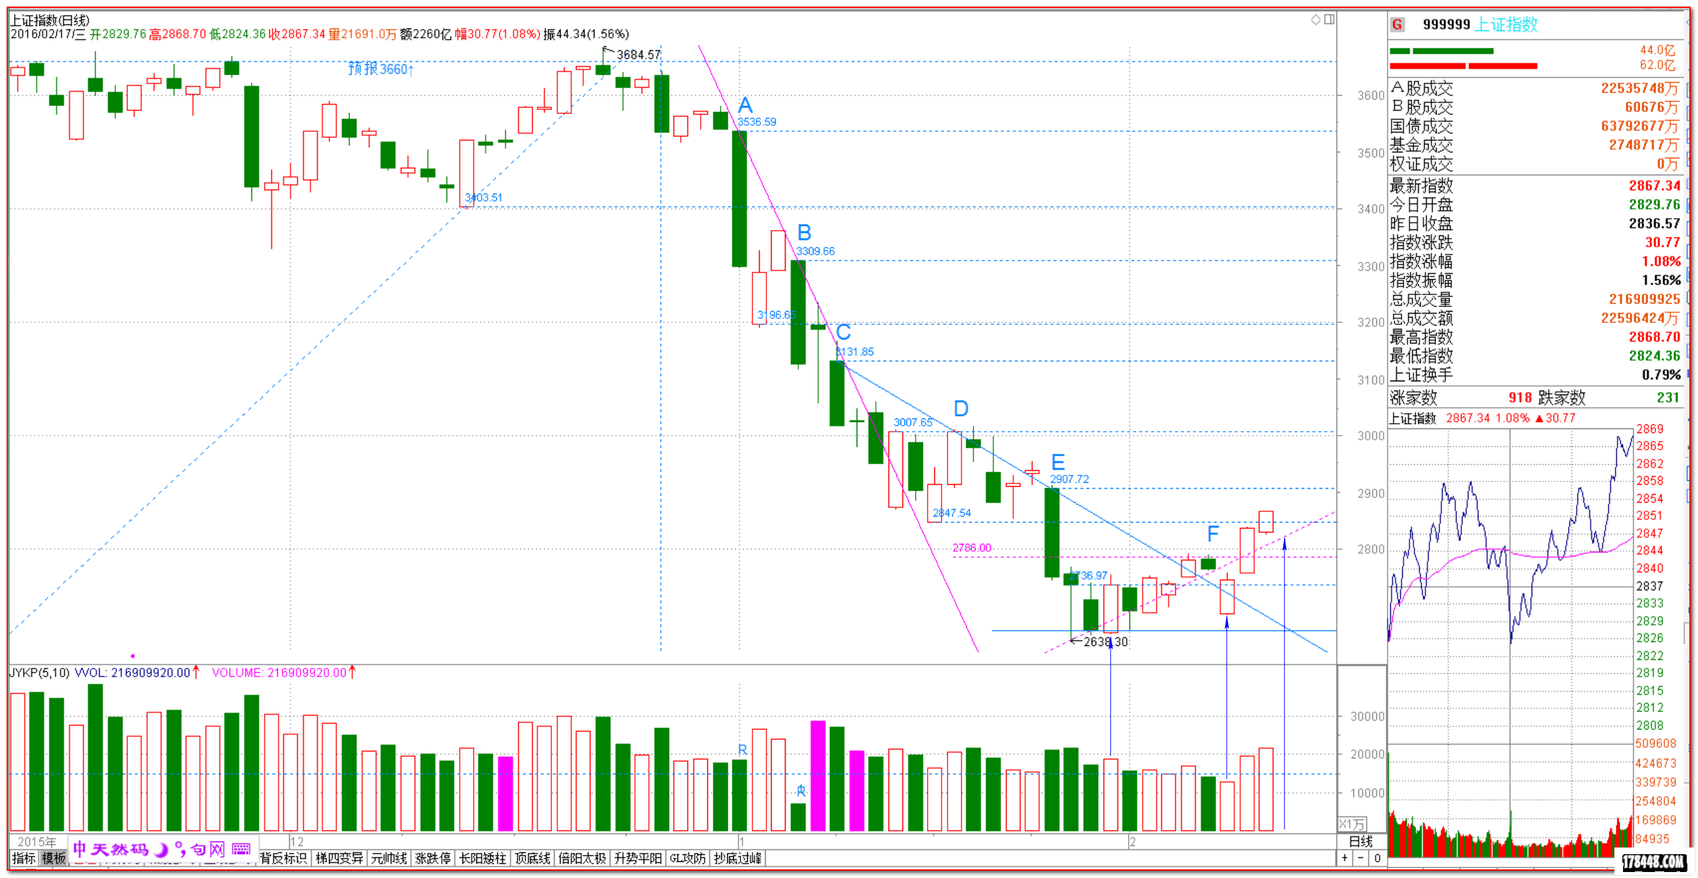
Task: Click the 2786.00 magenta level label
Action: pyautogui.click(x=971, y=548)
